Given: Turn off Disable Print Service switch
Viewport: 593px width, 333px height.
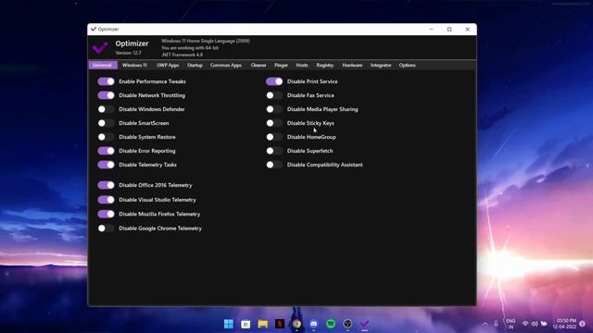Looking at the screenshot, I should click(x=274, y=81).
